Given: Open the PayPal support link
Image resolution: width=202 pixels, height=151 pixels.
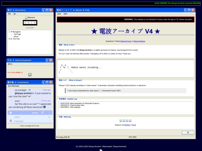Looking at the screenshot, I should (x=127, y=125).
